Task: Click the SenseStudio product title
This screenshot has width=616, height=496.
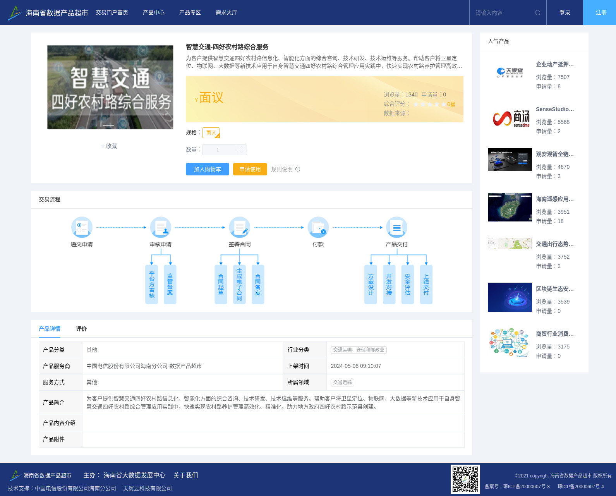Action: pyautogui.click(x=555, y=109)
